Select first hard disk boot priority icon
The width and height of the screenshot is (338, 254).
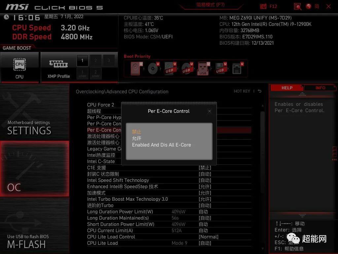(x=135, y=69)
